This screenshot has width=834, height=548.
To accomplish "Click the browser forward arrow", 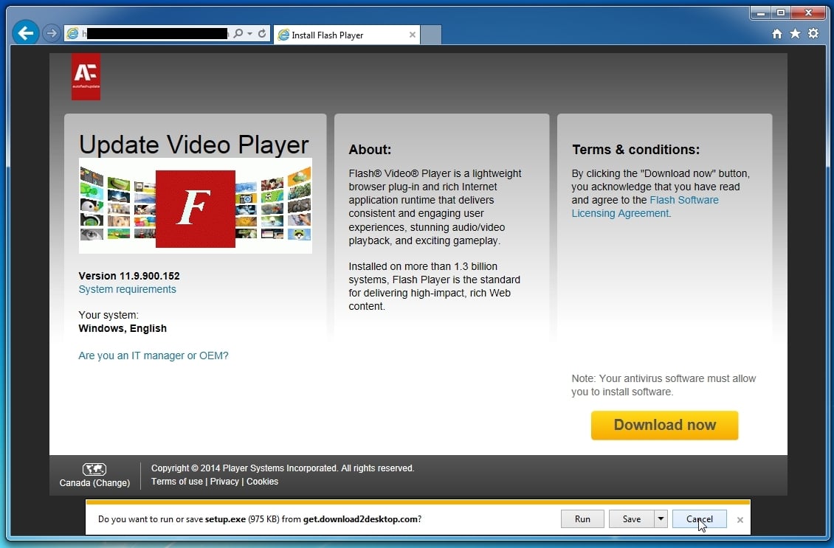I will pos(51,33).
